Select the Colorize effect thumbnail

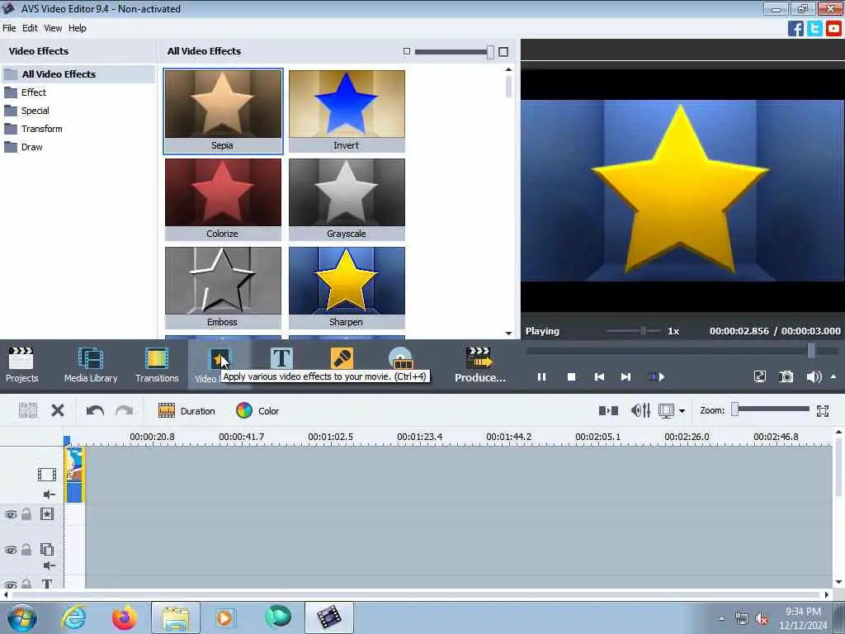pyautogui.click(x=223, y=200)
